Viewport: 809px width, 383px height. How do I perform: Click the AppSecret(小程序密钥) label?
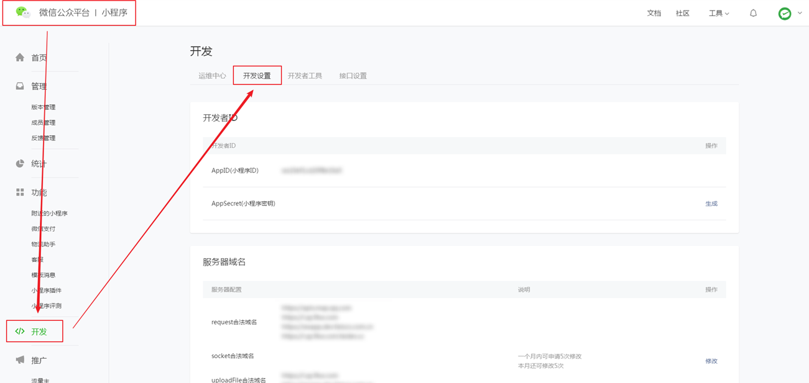click(243, 204)
